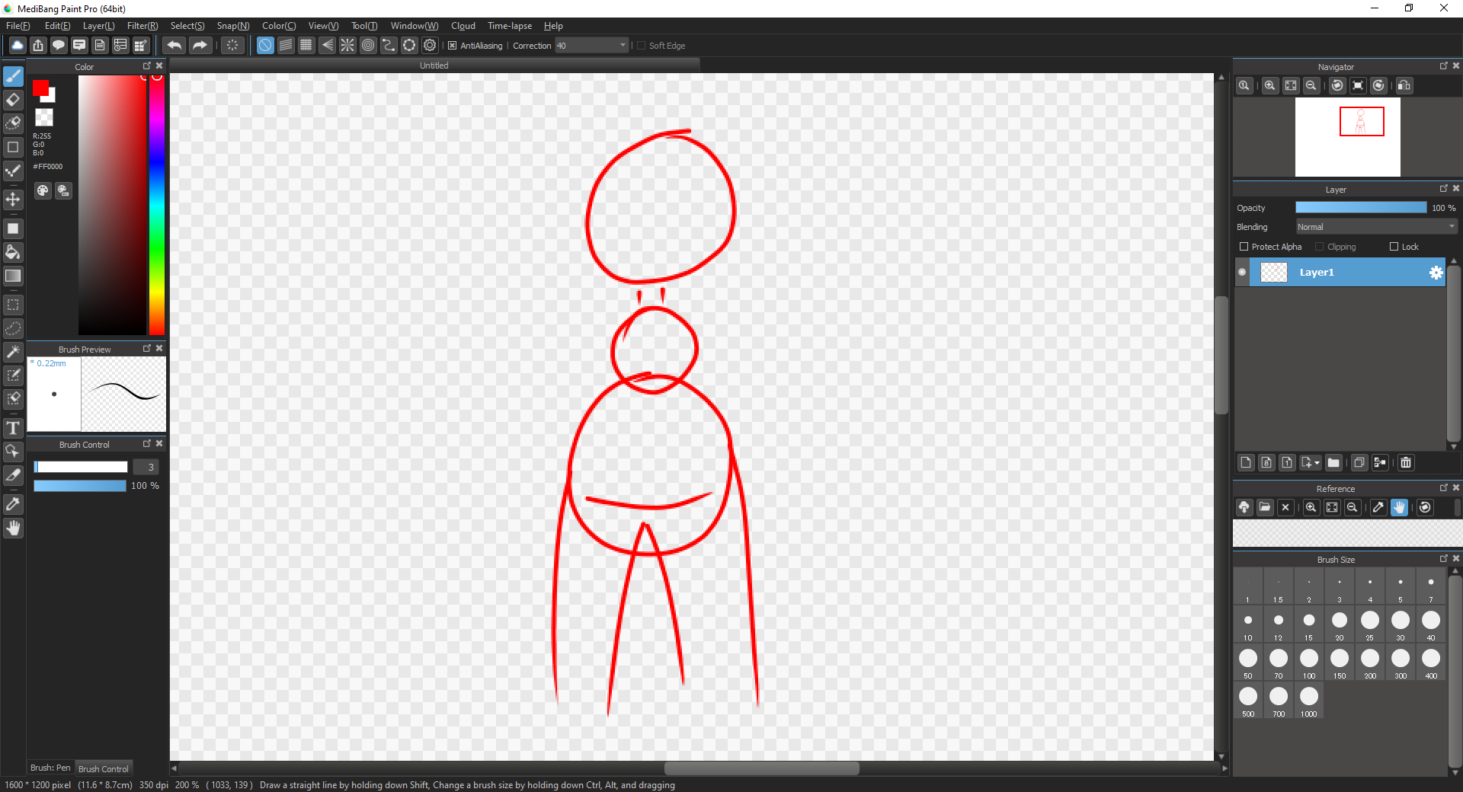Open the Time-lapse menu
Image resolution: width=1463 pixels, height=792 pixels.
510,26
